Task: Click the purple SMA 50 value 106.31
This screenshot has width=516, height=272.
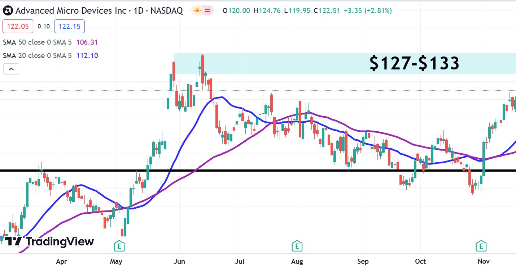Action: click(x=87, y=42)
